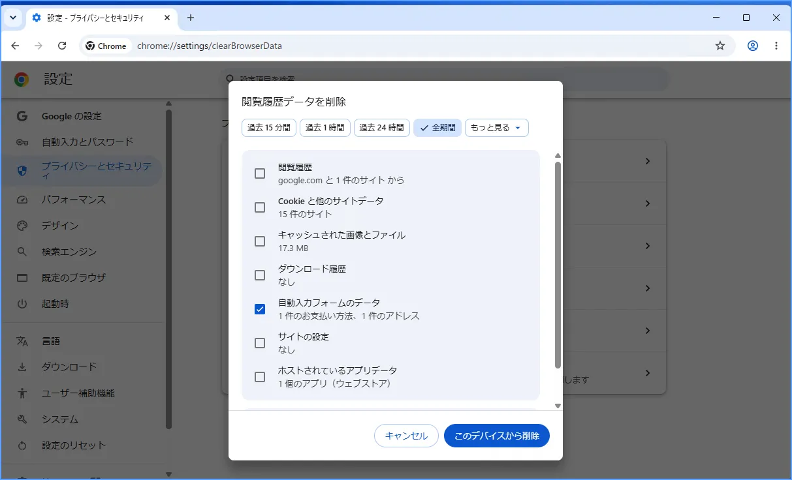This screenshot has width=792, height=480.
Task: Check the 閲覧履歴 checkbox
Action: click(x=260, y=173)
